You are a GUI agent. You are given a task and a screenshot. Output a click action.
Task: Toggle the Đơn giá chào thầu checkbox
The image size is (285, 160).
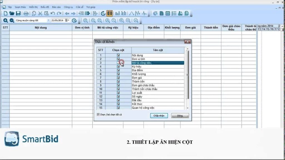[118, 85]
